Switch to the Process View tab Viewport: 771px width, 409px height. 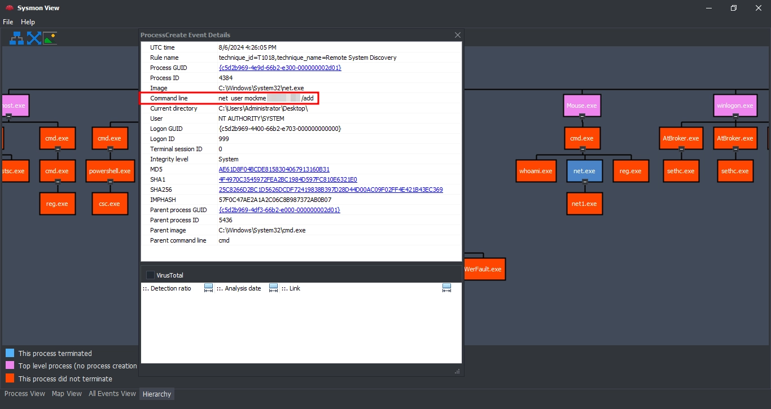[25, 394]
